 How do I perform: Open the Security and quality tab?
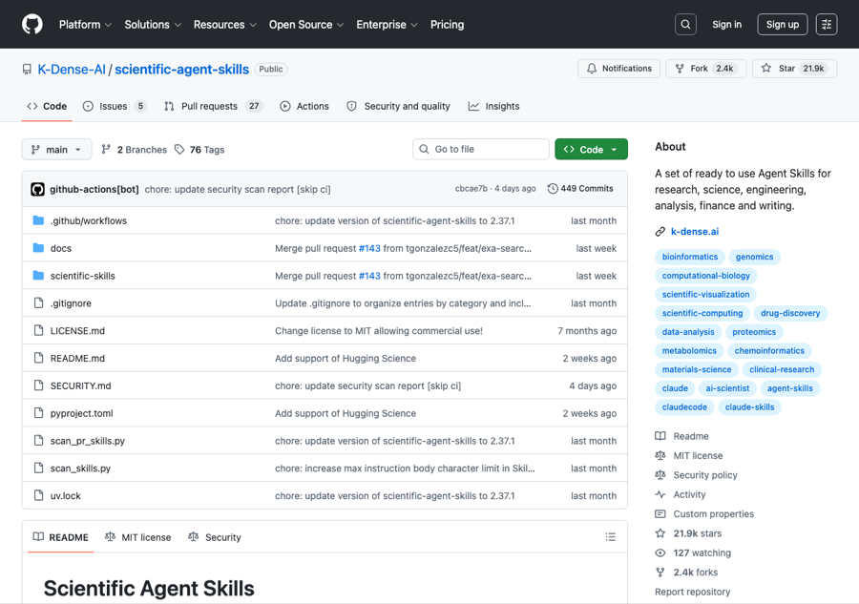(x=398, y=106)
